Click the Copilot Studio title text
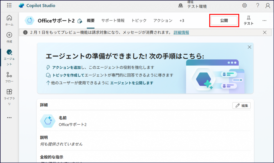Screen dimensions: 274x163 tap(41, 6)
